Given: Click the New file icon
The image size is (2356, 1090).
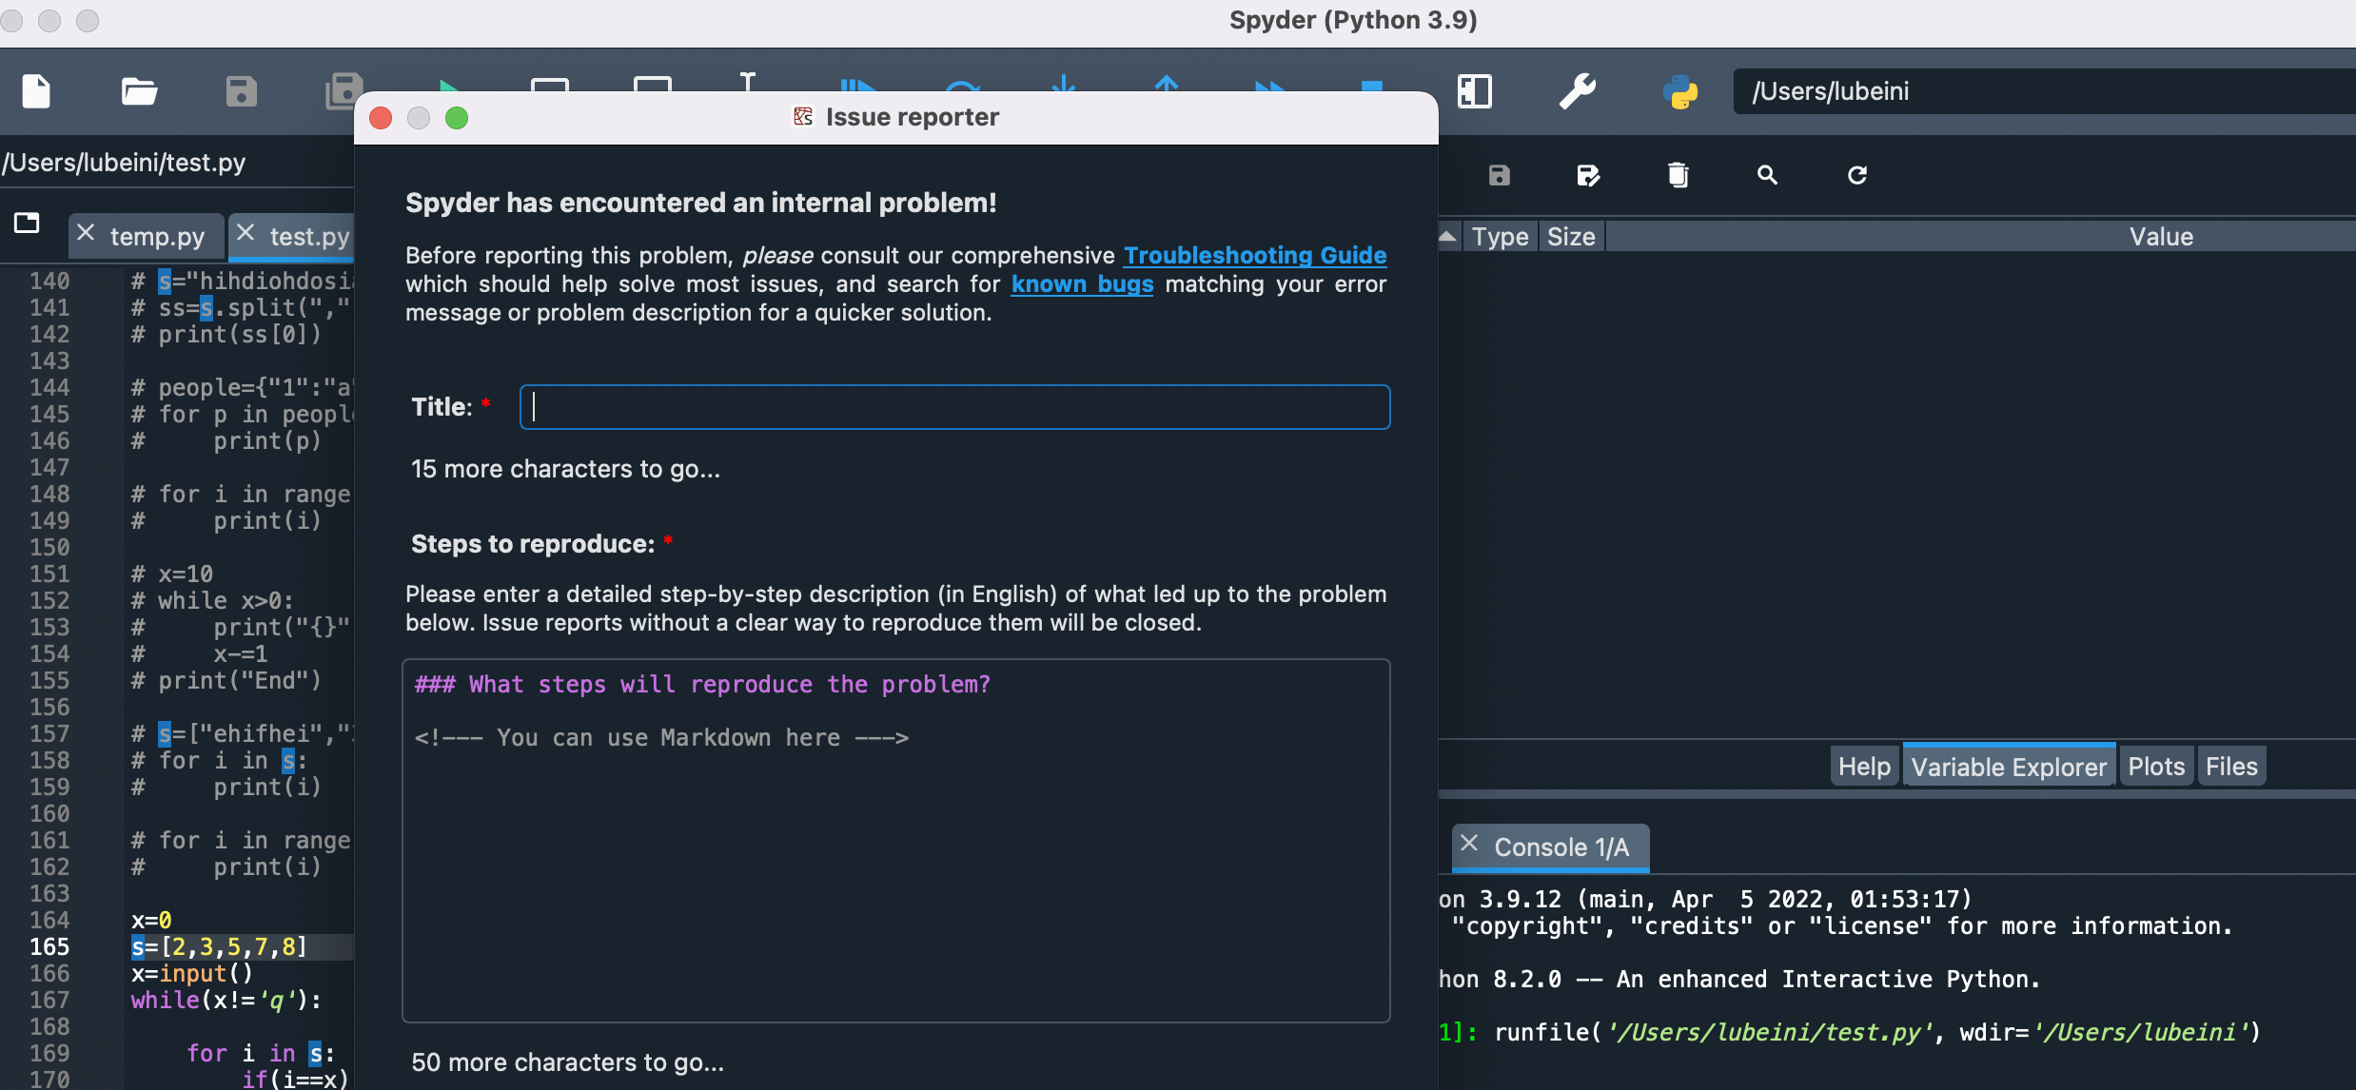Looking at the screenshot, I should click(36, 91).
